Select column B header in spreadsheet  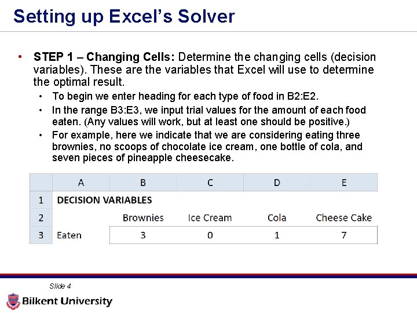coord(143,183)
